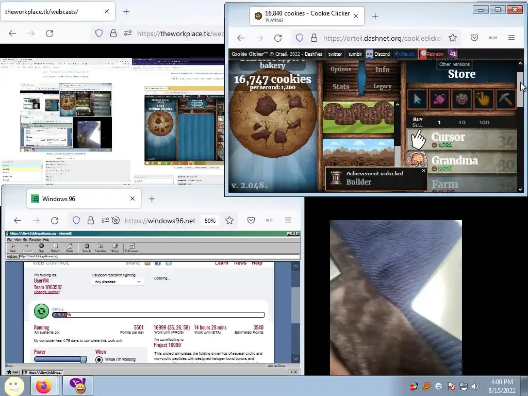Set store bulk amount to 1
This screenshot has height=396, width=528.
(439, 123)
